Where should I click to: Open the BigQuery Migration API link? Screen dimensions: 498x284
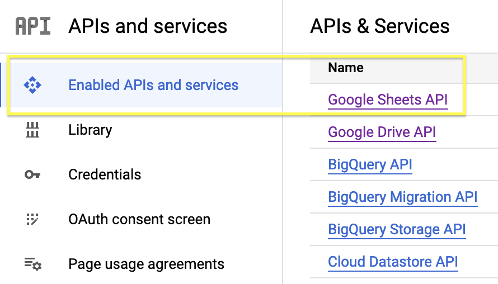[x=403, y=197]
